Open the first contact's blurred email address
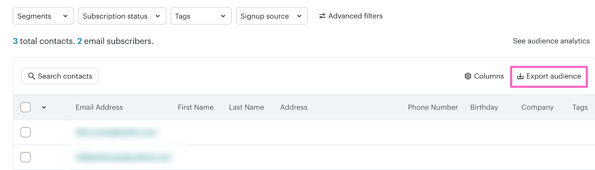This screenshot has height=170, width=595. click(116, 132)
